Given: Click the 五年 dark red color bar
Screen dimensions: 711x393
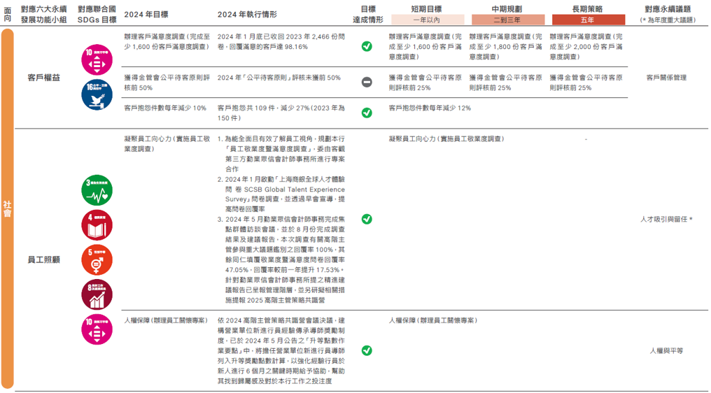Looking at the screenshot, I should pos(588,20).
